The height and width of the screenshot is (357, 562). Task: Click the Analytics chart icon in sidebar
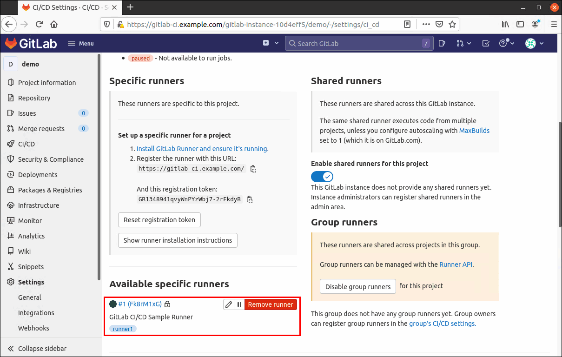pyautogui.click(x=11, y=236)
